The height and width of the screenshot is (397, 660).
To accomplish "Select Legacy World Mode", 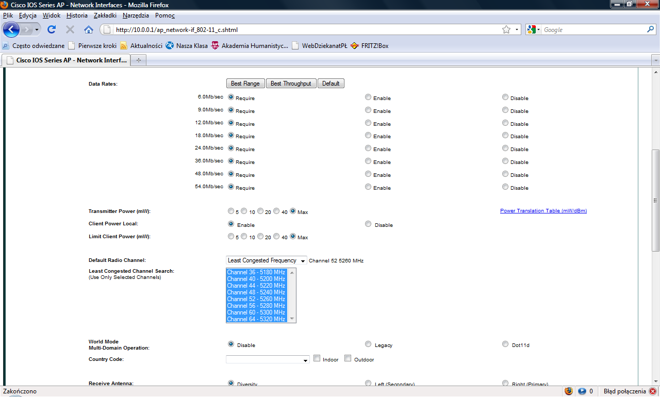I will point(368,344).
